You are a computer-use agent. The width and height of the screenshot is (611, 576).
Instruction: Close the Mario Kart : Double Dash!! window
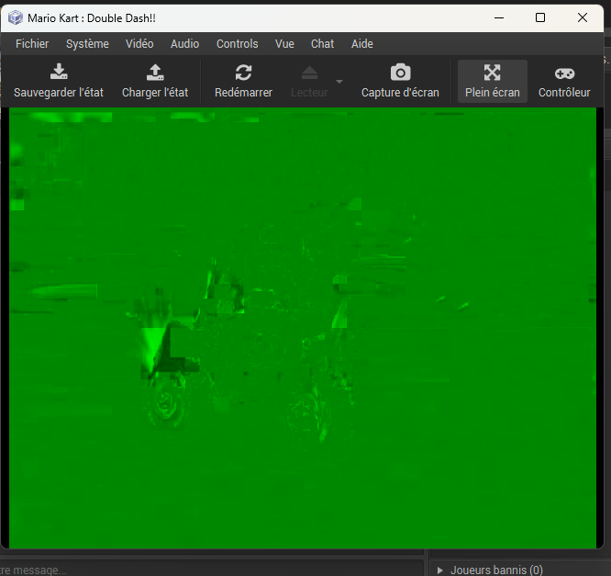pos(583,17)
